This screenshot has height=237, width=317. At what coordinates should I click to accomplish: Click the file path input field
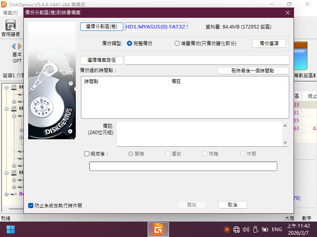(207, 60)
